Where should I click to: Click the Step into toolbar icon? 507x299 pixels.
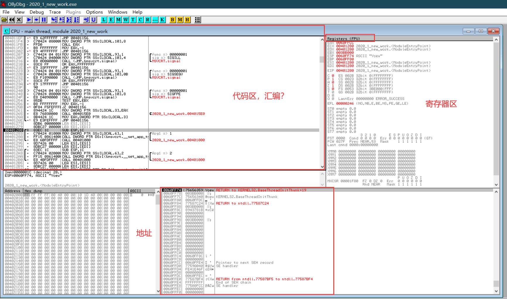click(54, 20)
